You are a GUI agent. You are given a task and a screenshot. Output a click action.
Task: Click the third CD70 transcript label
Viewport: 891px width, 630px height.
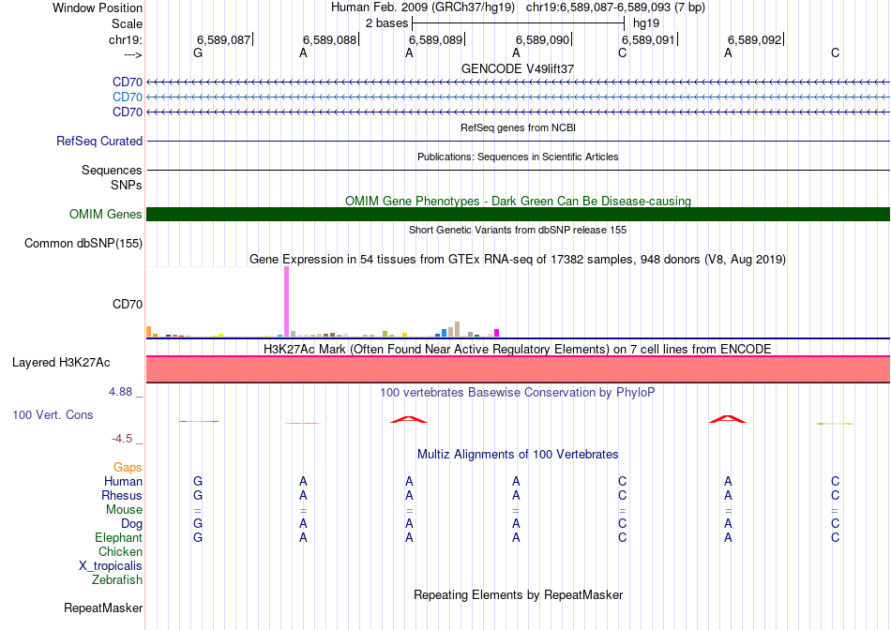coord(128,112)
